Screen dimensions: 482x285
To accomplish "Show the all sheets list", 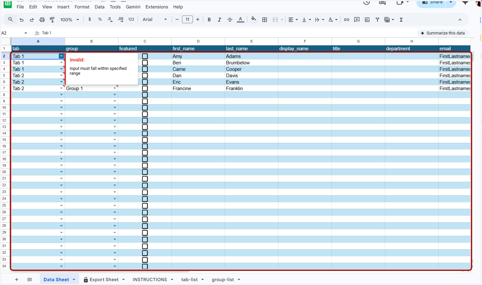I will click(x=29, y=279).
